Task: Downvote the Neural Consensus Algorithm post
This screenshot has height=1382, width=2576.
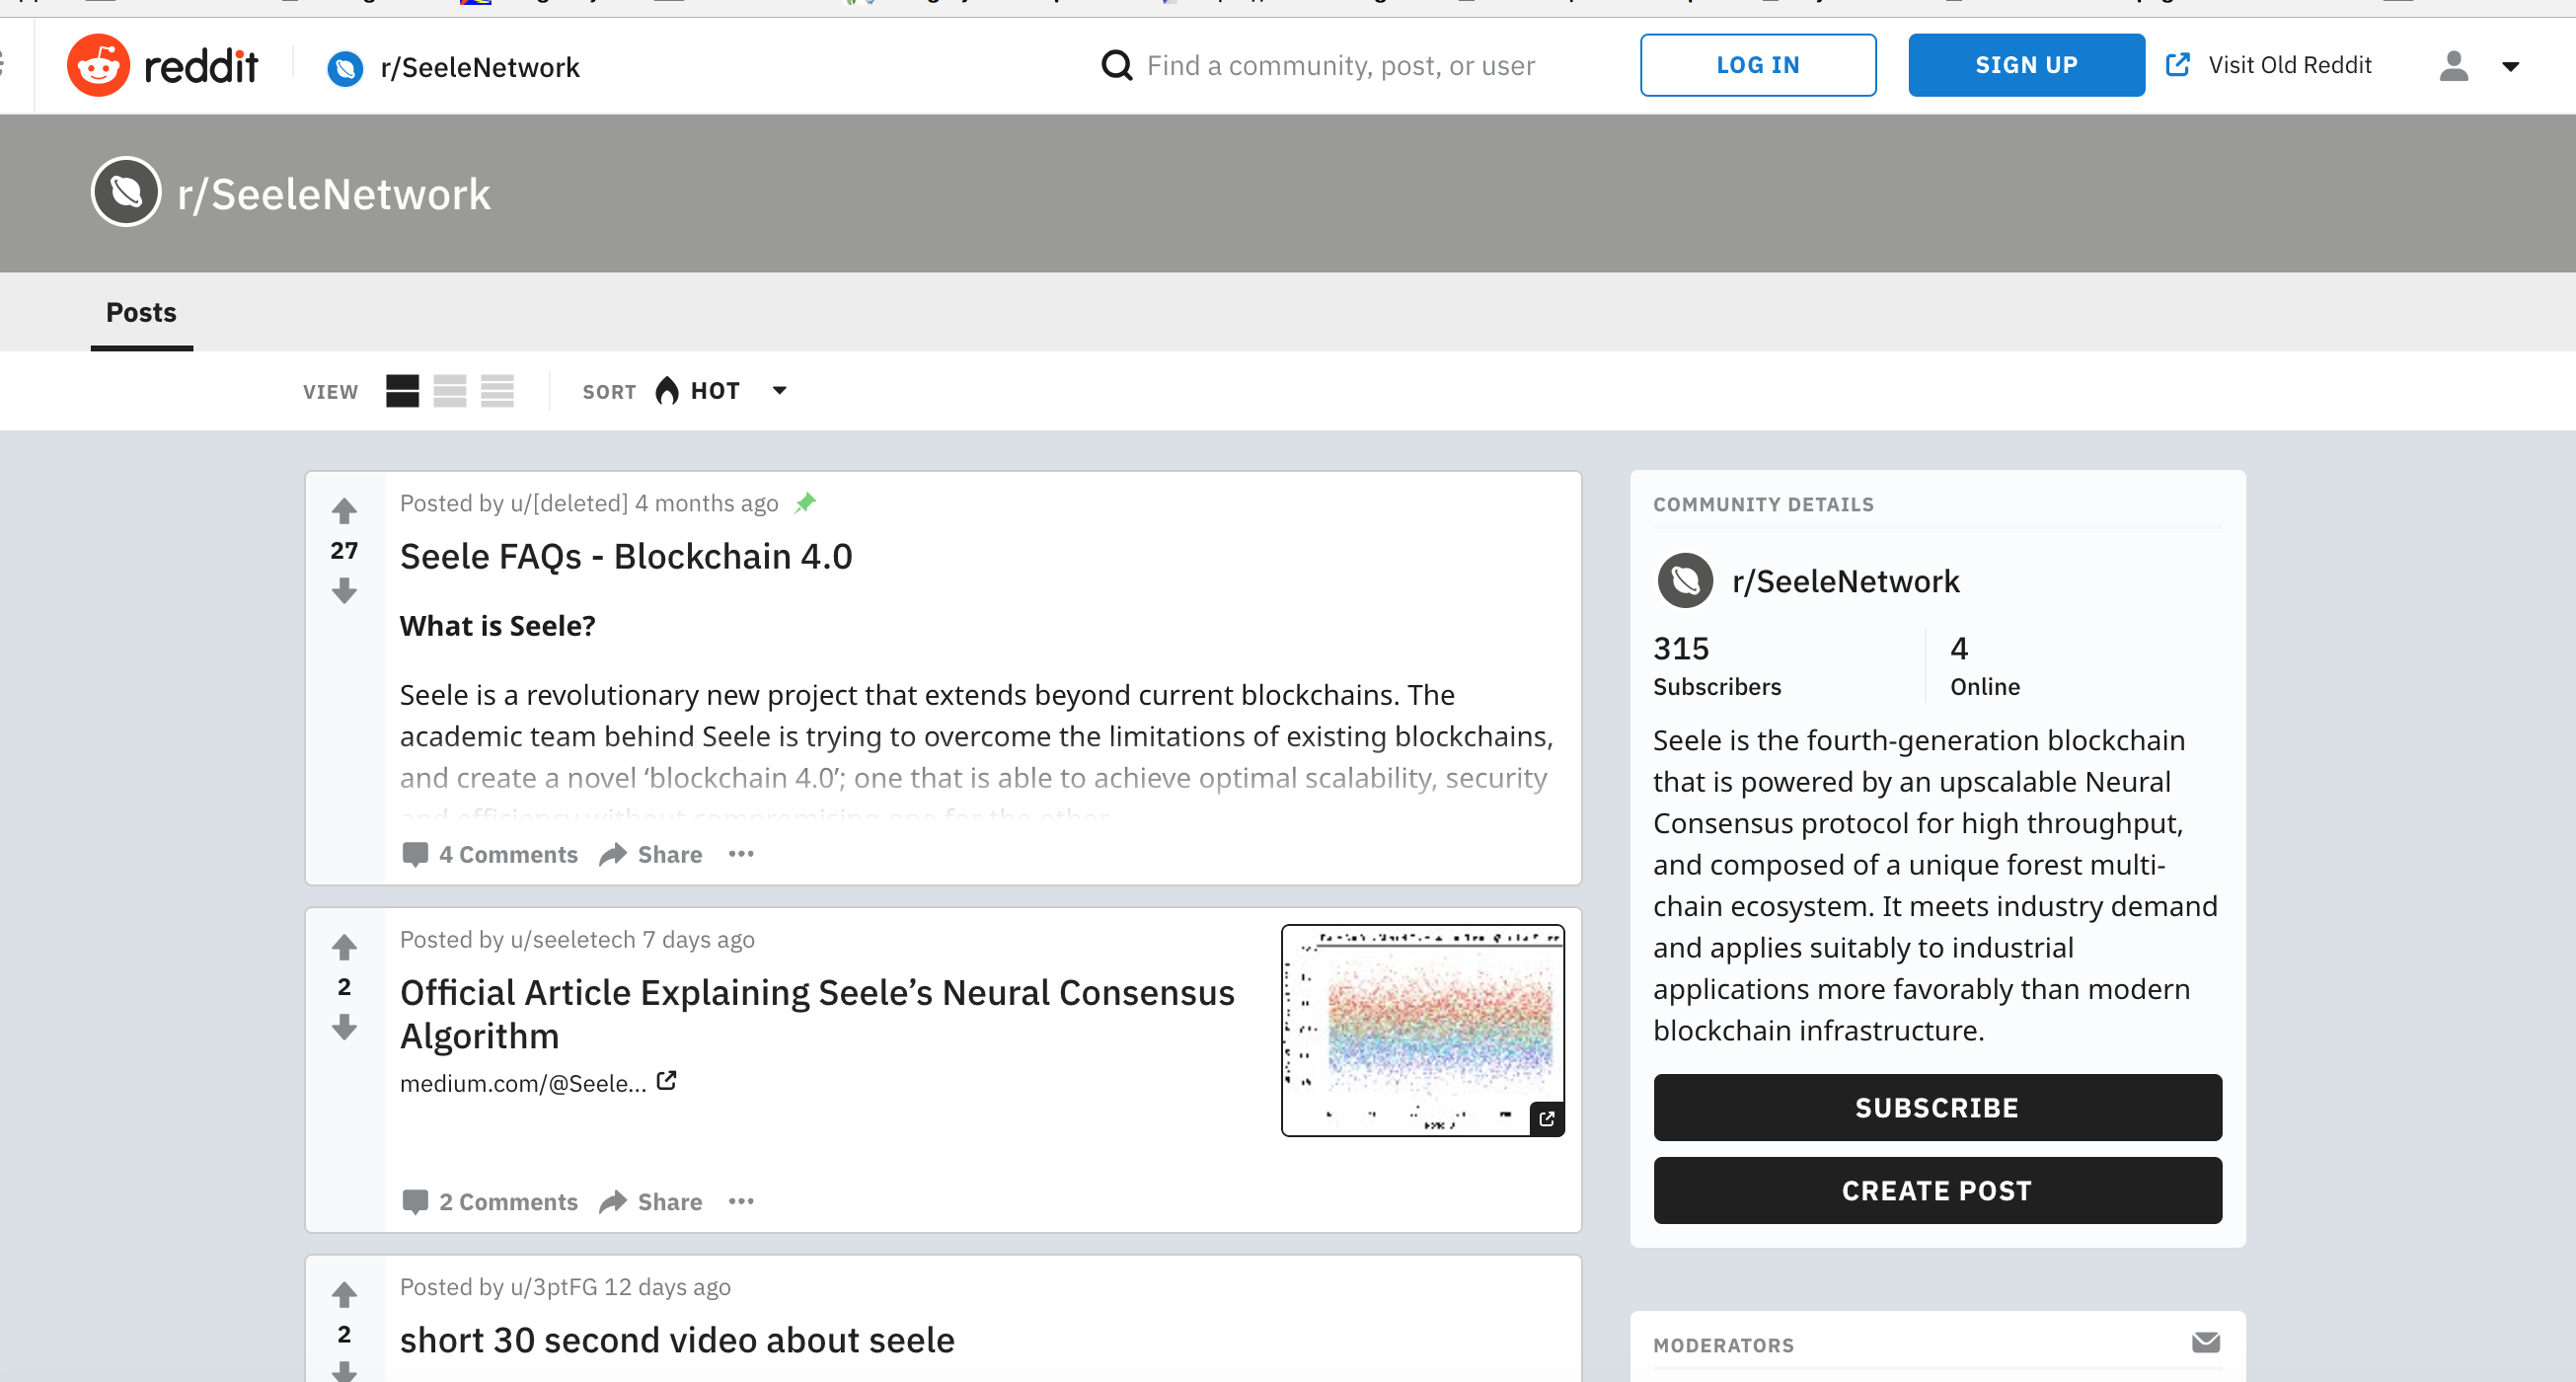Action: (x=344, y=1027)
